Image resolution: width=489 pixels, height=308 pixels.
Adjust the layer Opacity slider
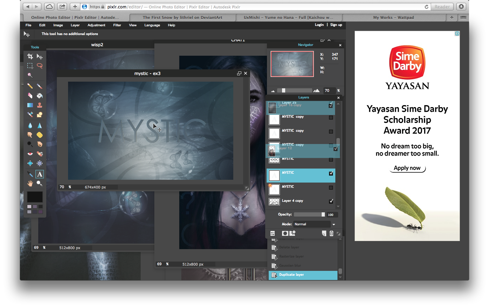pyautogui.click(x=309, y=215)
